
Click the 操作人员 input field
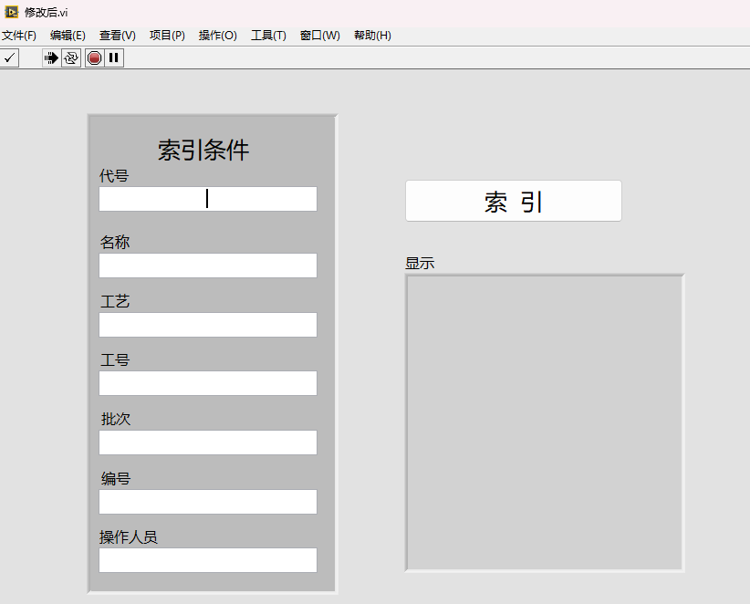(x=207, y=559)
